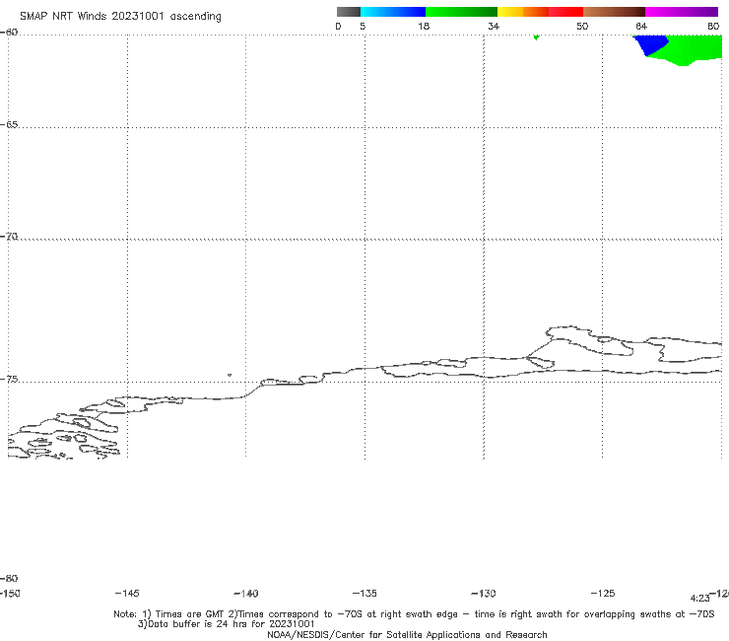Click the NOAA/NESDIS Center credit line
Screen dimensions: 729x641
point(407,634)
